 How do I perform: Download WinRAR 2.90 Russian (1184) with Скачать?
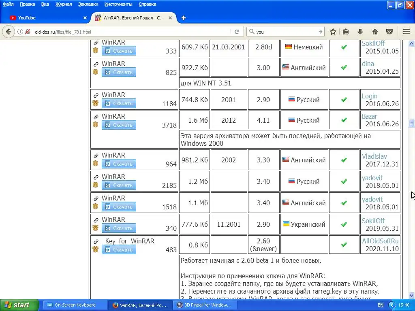point(119,103)
